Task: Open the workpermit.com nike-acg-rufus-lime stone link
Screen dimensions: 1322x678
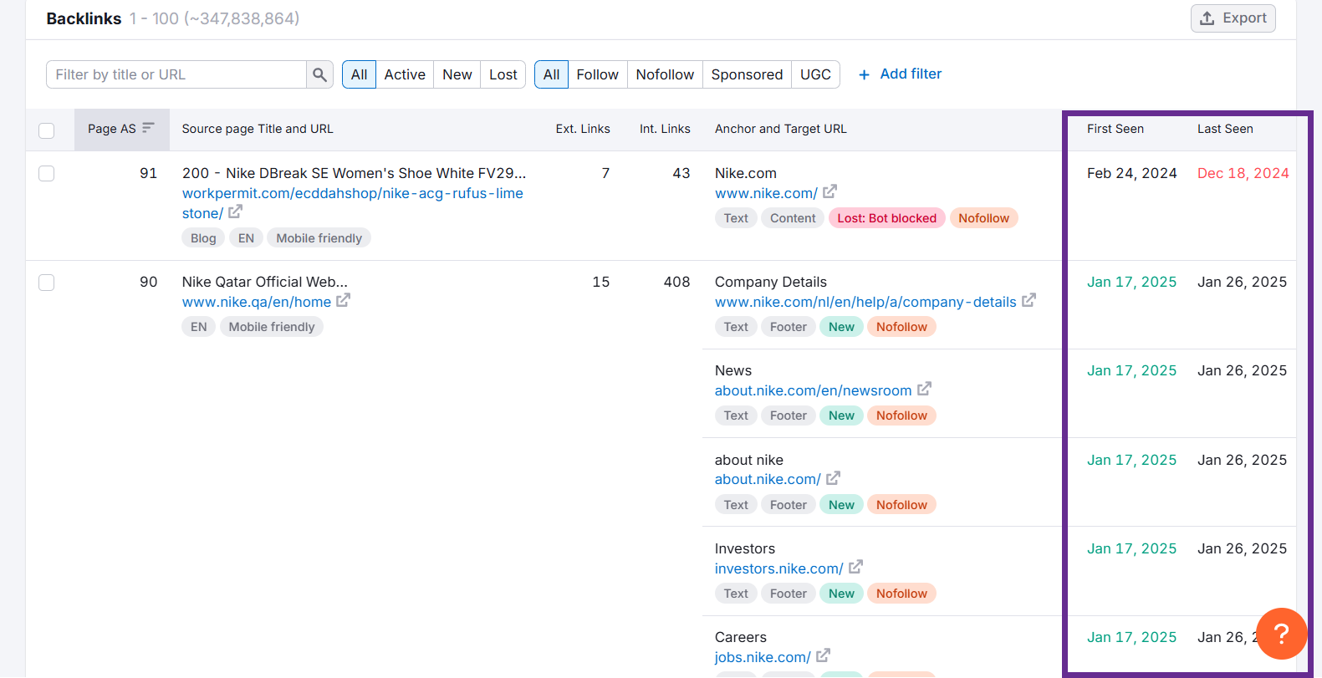Action: click(353, 203)
